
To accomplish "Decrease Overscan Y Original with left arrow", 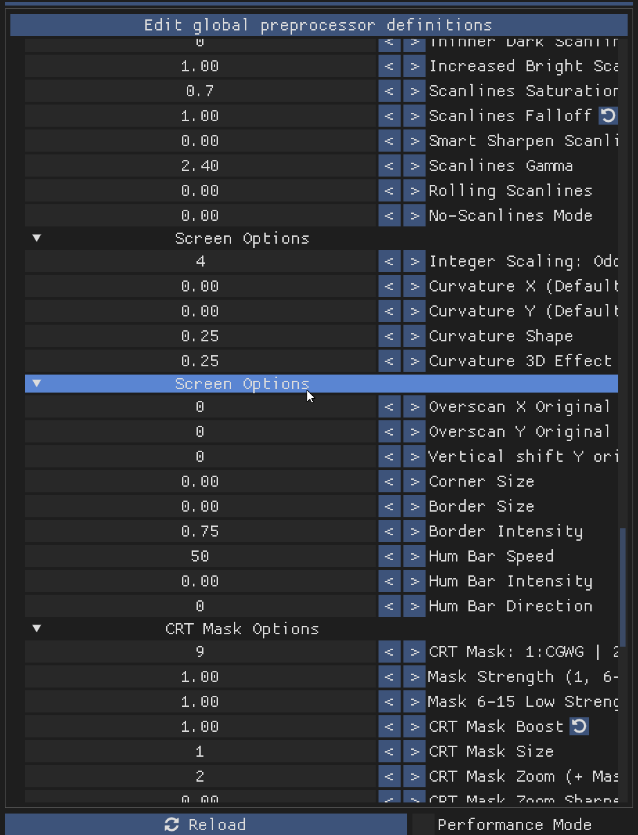I will (390, 431).
